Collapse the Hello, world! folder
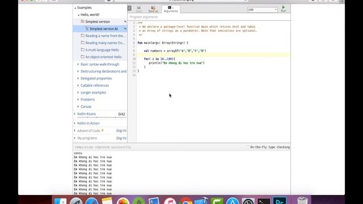This screenshot has width=363, height=204. click(78, 15)
